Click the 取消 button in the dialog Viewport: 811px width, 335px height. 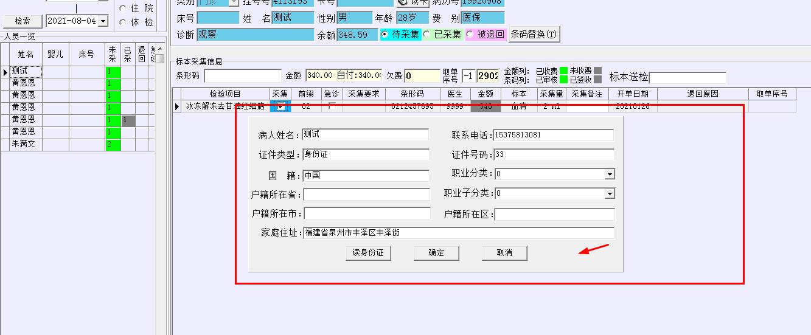[504, 253]
